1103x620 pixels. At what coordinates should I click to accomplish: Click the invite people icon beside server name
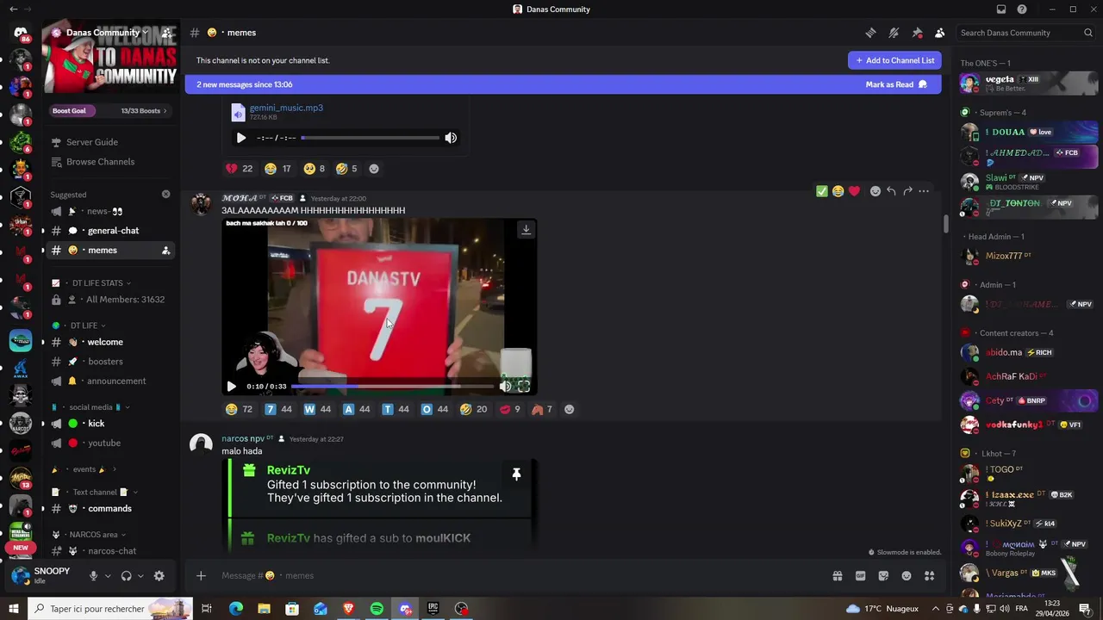(x=166, y=33)
